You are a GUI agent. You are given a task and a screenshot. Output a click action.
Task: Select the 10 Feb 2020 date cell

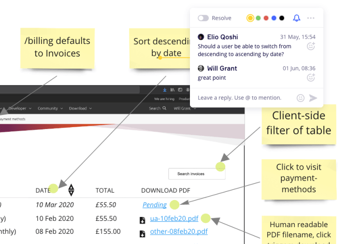point(55,218)
